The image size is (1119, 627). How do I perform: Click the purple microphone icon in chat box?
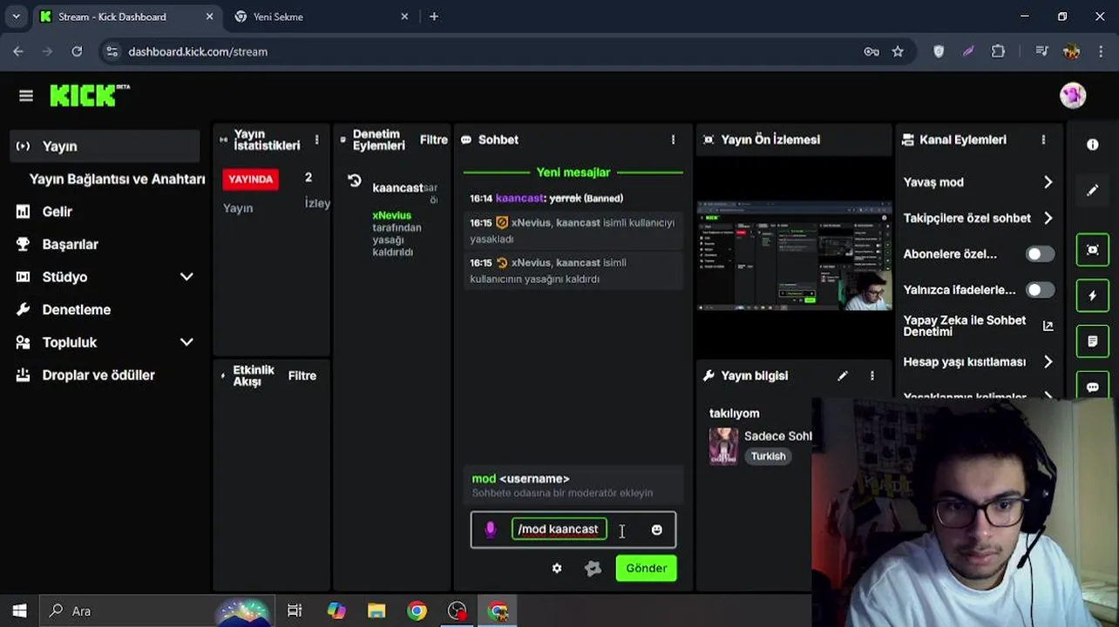point(490,529)
